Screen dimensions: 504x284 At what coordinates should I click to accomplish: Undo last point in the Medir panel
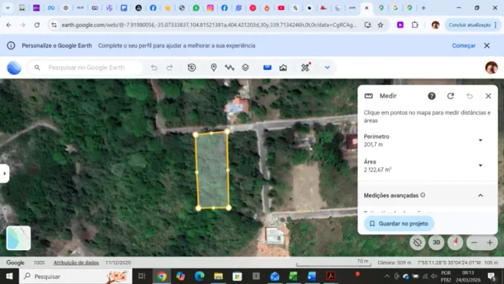coord(469,96)
